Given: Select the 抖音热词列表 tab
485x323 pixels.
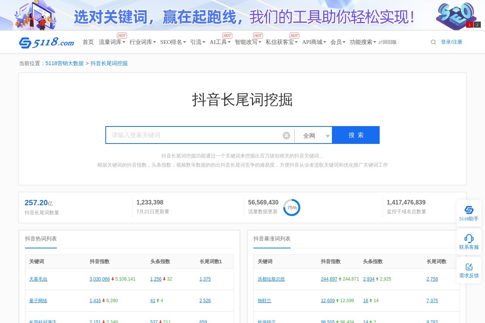Looking at the screenshot, I should point(41,239).
